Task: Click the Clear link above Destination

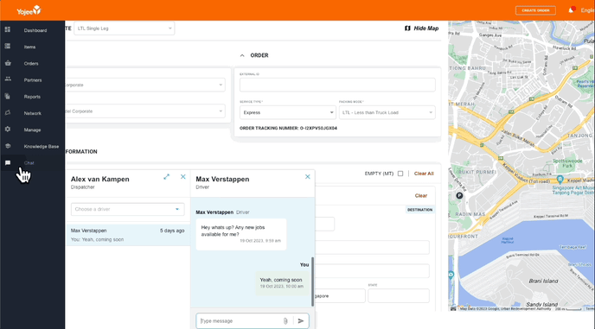Action: (421, 195)
